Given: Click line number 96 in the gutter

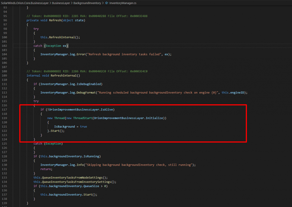Looking at the screenshot, I should click(x=5, y=20).
